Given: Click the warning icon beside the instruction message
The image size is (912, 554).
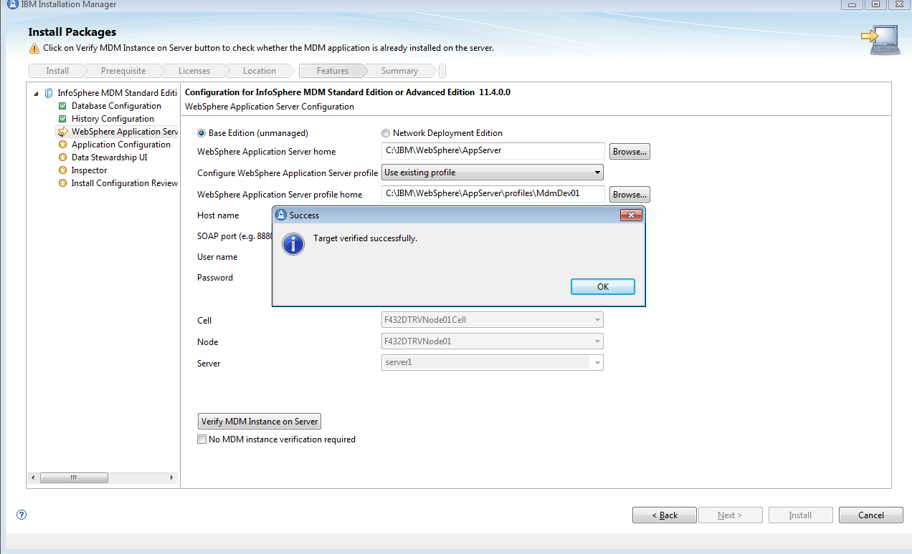Looking at the screenshot, I should pos(34,49).
